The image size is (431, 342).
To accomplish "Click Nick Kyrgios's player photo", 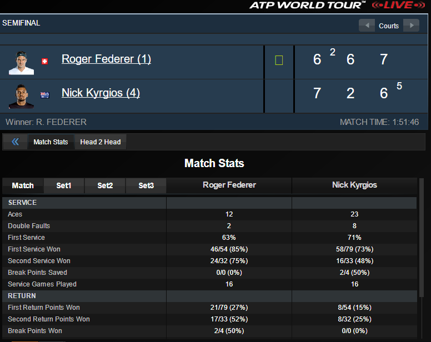I will (x=21, y=95).
